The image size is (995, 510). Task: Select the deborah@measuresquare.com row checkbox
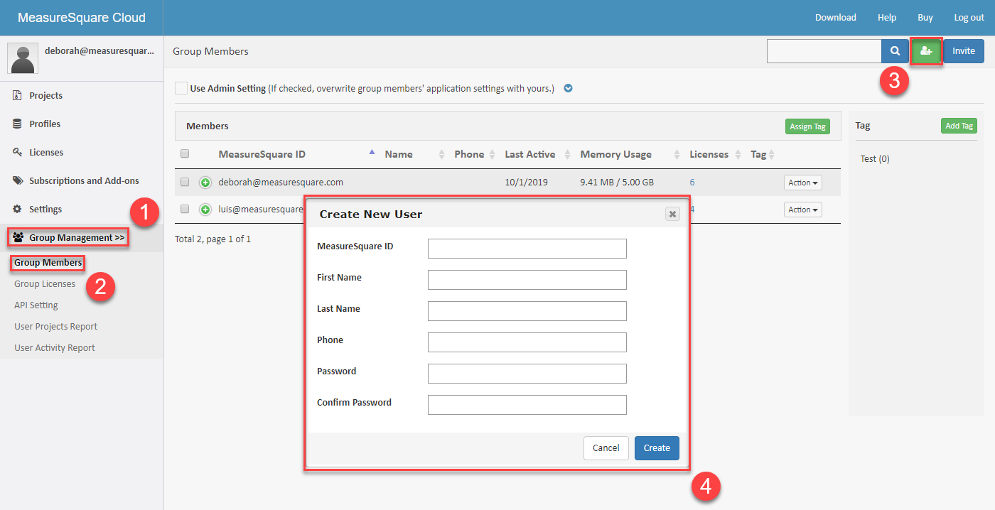click(185, 182)
